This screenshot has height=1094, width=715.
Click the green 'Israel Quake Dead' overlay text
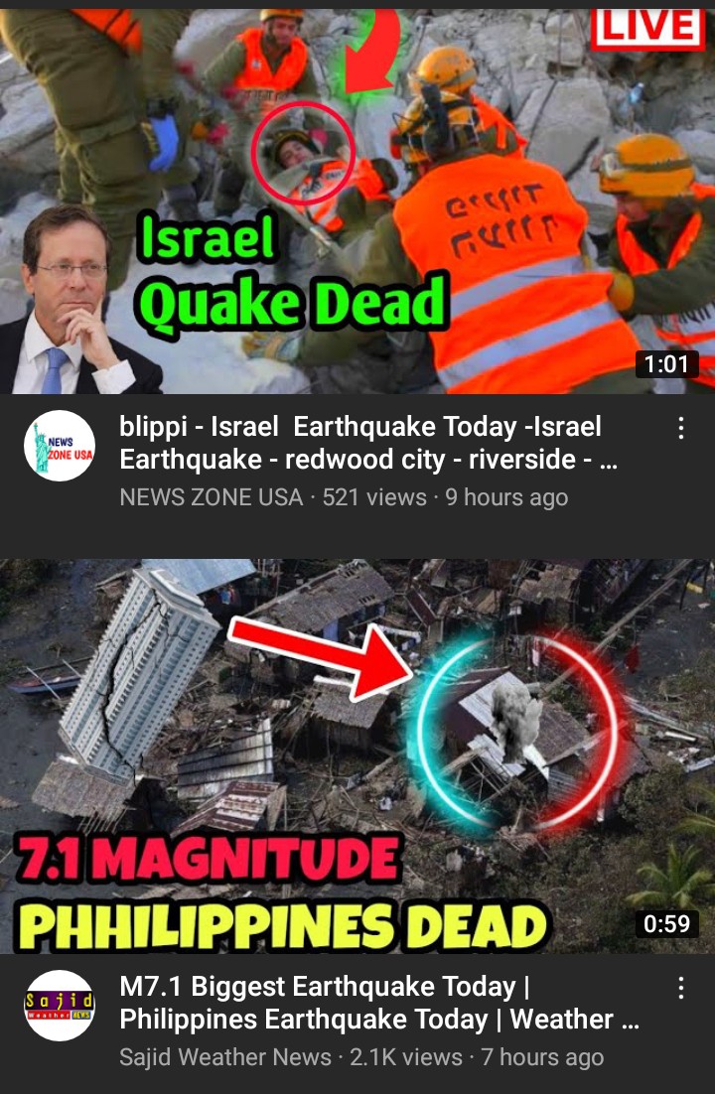292,274
